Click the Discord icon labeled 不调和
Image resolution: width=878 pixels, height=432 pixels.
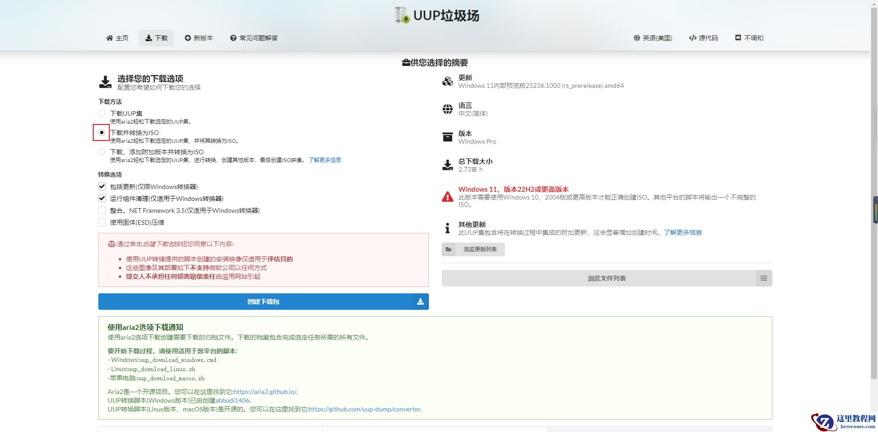click(737, 38)
